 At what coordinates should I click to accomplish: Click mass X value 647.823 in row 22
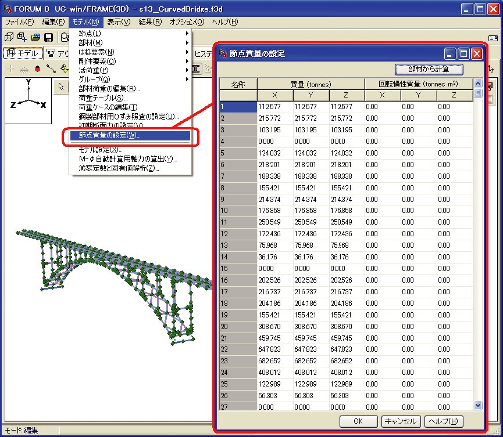click(275, 349)
